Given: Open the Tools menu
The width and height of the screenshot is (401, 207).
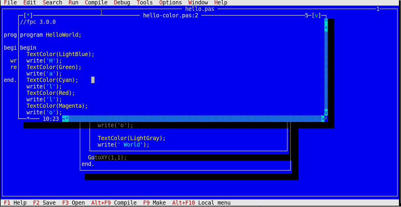Looking at the screenshot, I should coord(145,3).
